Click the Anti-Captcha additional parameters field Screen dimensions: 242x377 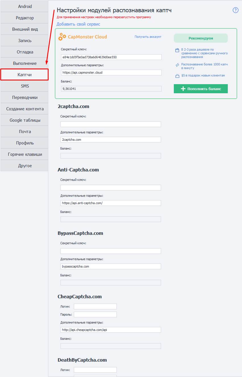(x=110, y=203)
